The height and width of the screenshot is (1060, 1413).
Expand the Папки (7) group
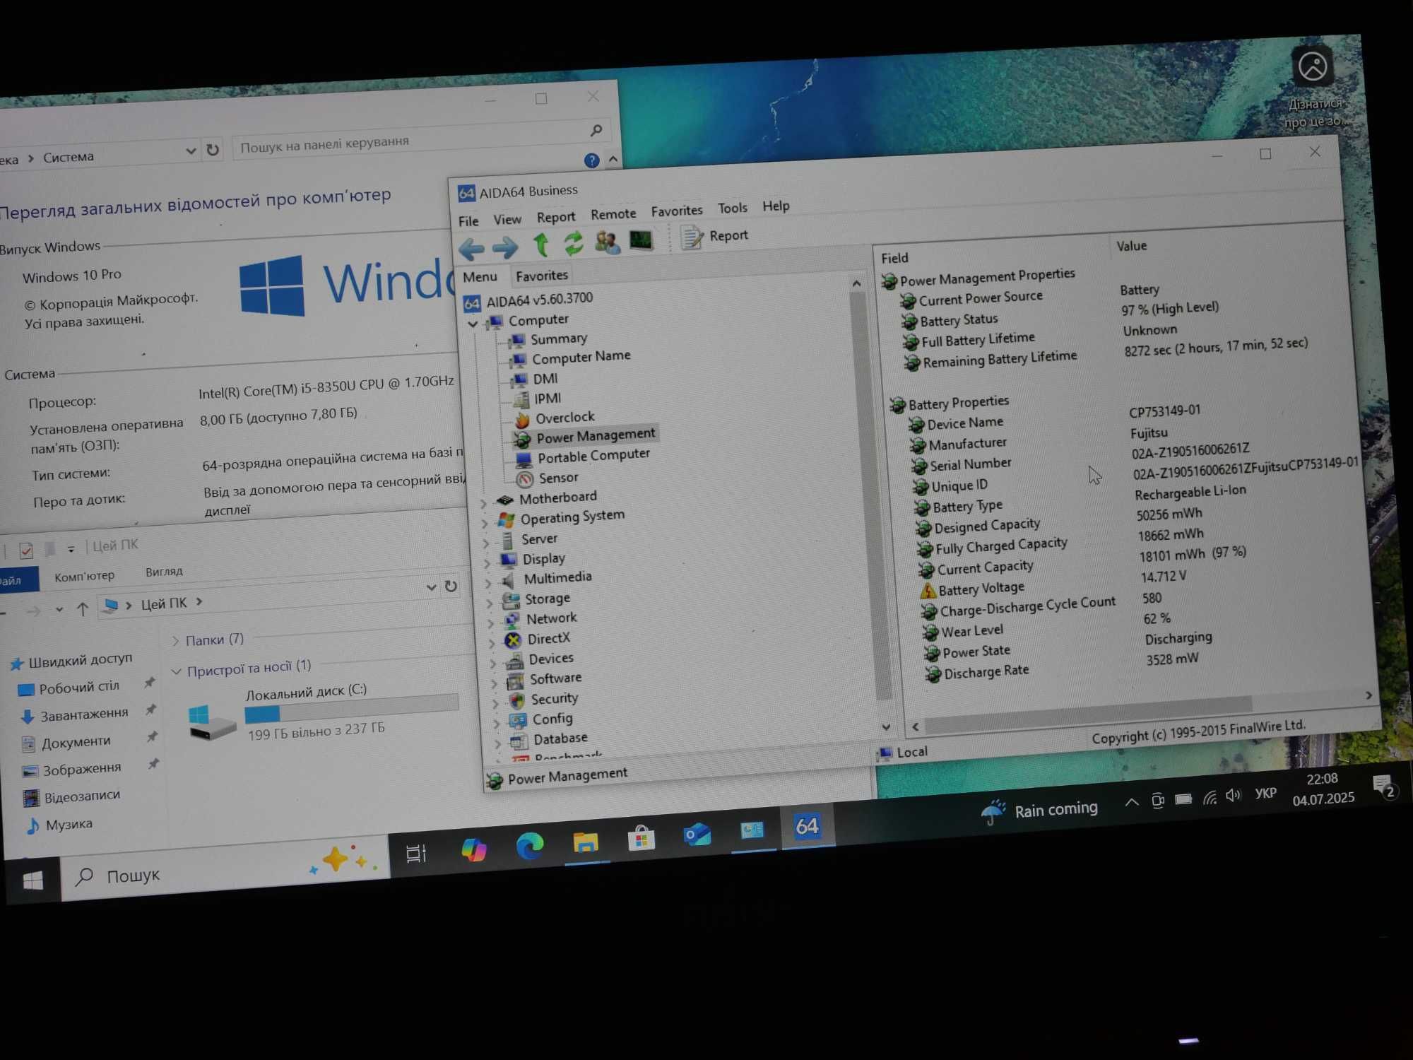point(175,642)
